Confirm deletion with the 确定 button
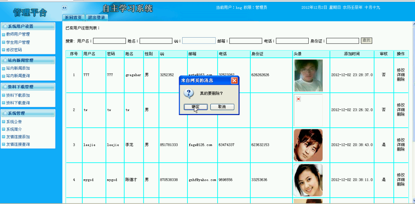415x204 pixels. coord(195,107)
